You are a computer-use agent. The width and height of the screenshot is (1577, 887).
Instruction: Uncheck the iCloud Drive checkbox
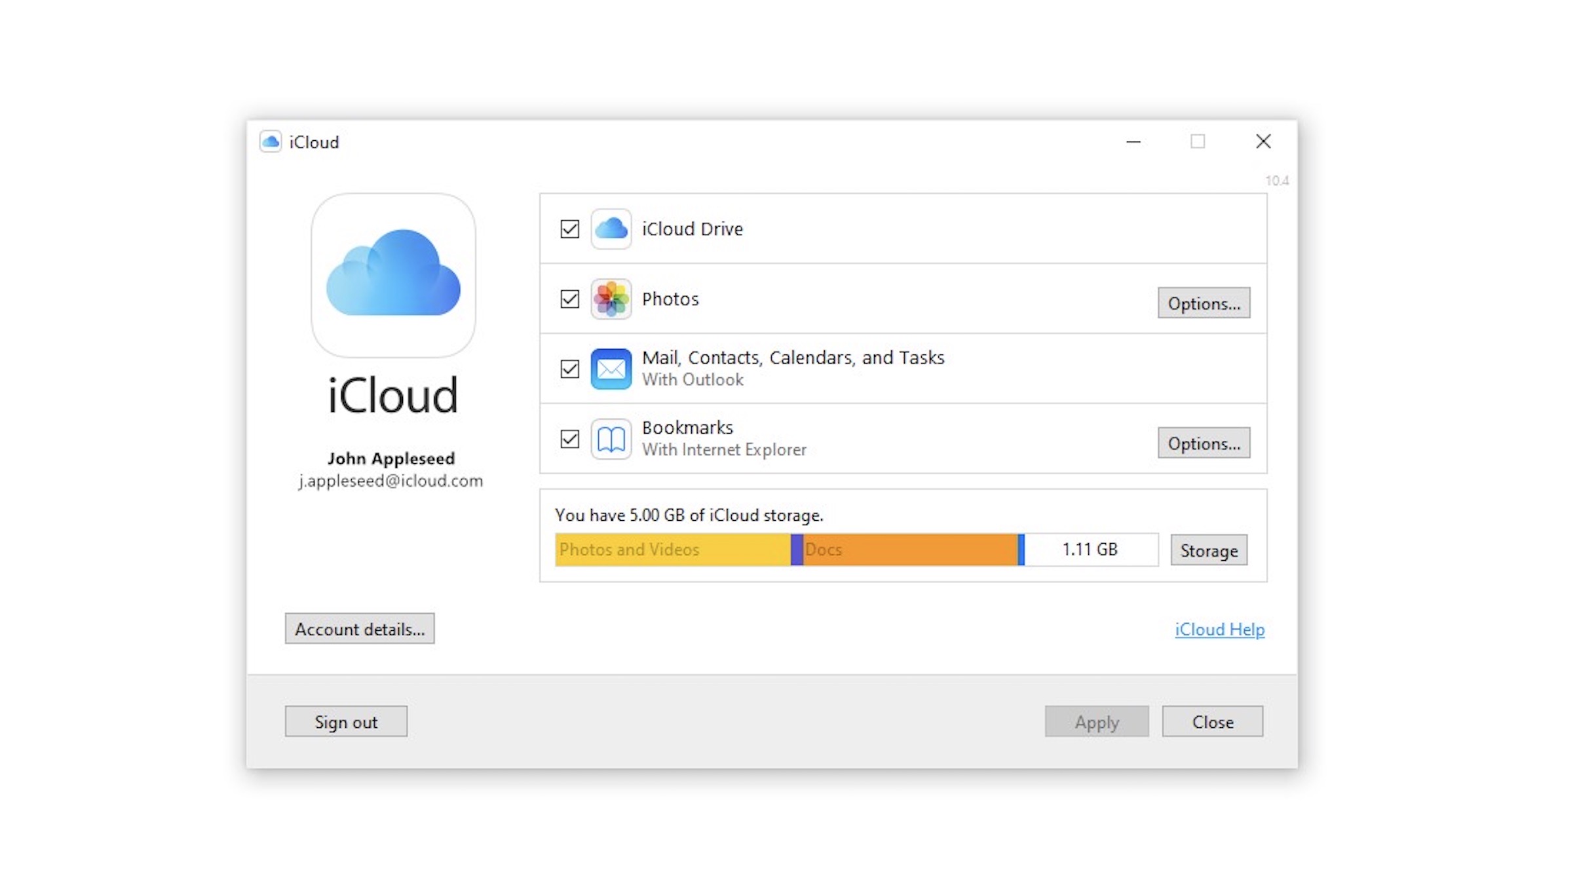[569, 229]
